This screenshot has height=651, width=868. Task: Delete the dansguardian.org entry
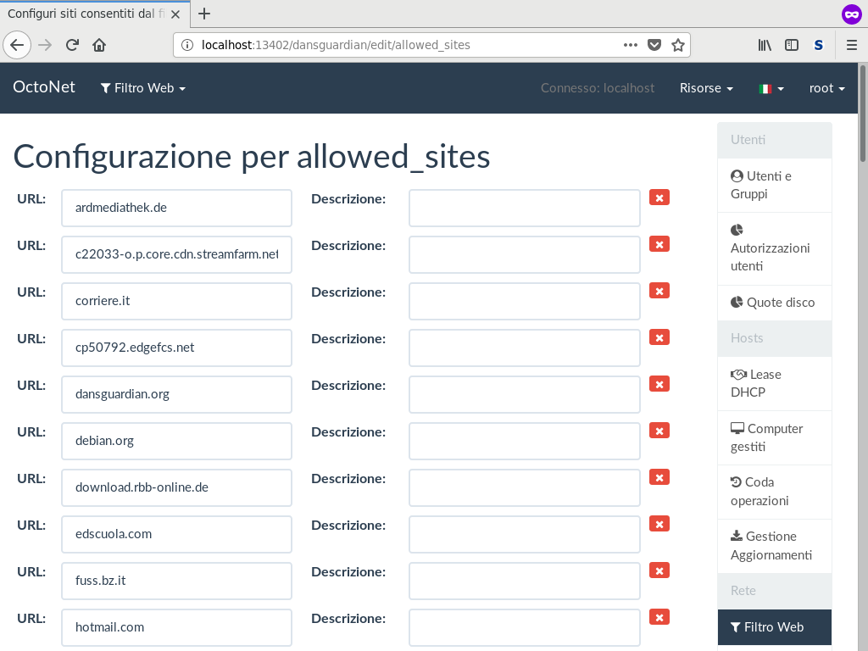coord(659,384)
